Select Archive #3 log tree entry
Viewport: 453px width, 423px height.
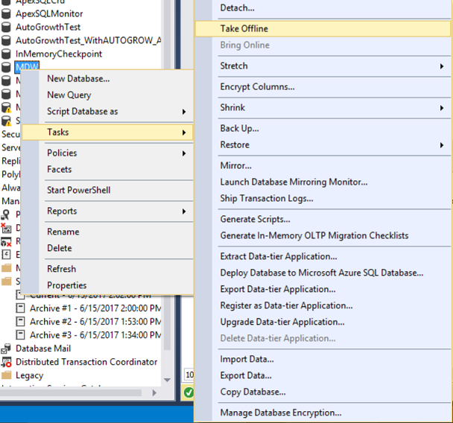pyautogui.click(x=94, y=335)
